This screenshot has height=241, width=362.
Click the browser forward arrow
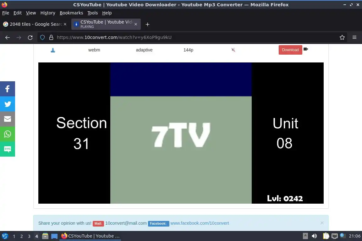point(19,37)
